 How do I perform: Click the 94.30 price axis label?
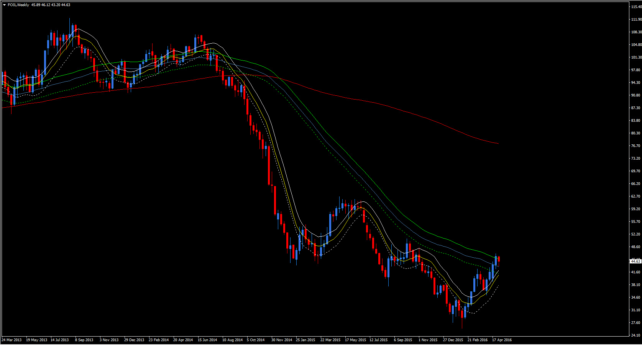click(636, 83)
